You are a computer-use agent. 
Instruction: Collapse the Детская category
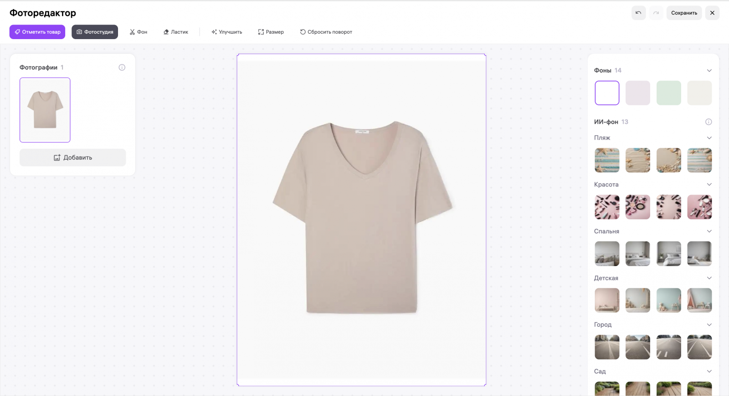(x=709, y=278)
